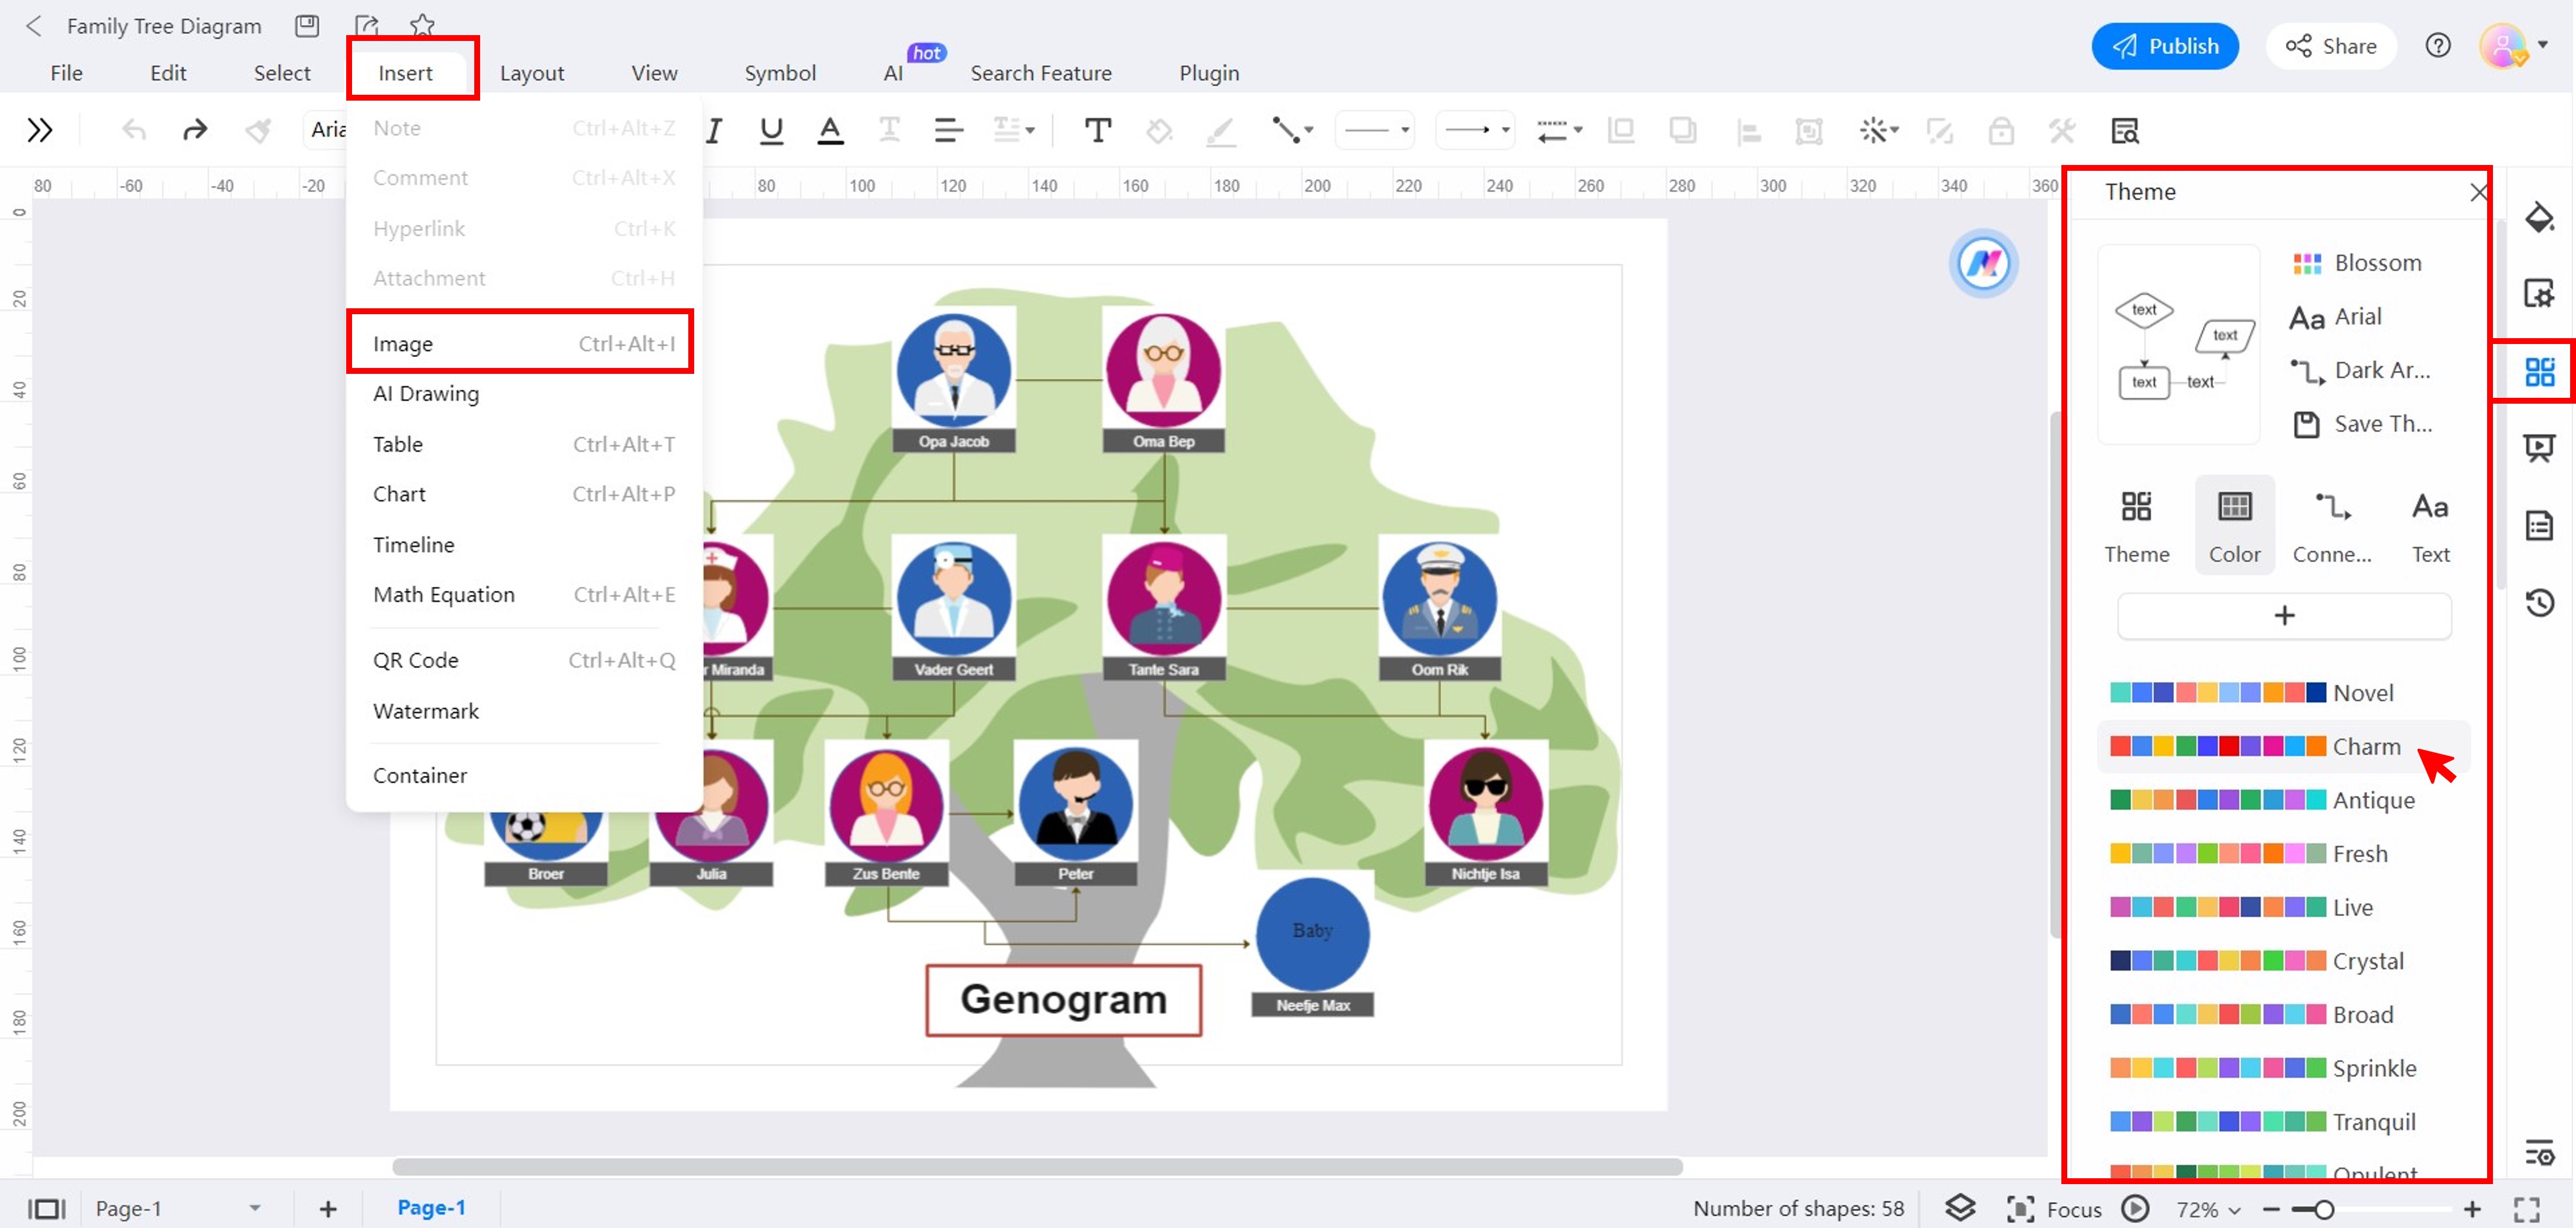Screen dimensions: 2576x1228
Task: Select the Format Painter tool
Action: (258, 130)
